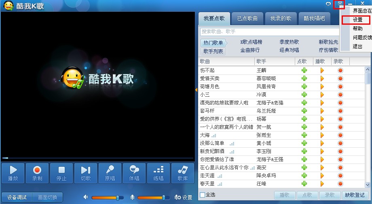Start playback with the 播放 button
Image resolution: width=372 pixels, height=204 pixels.
click(x=13, y=173)
